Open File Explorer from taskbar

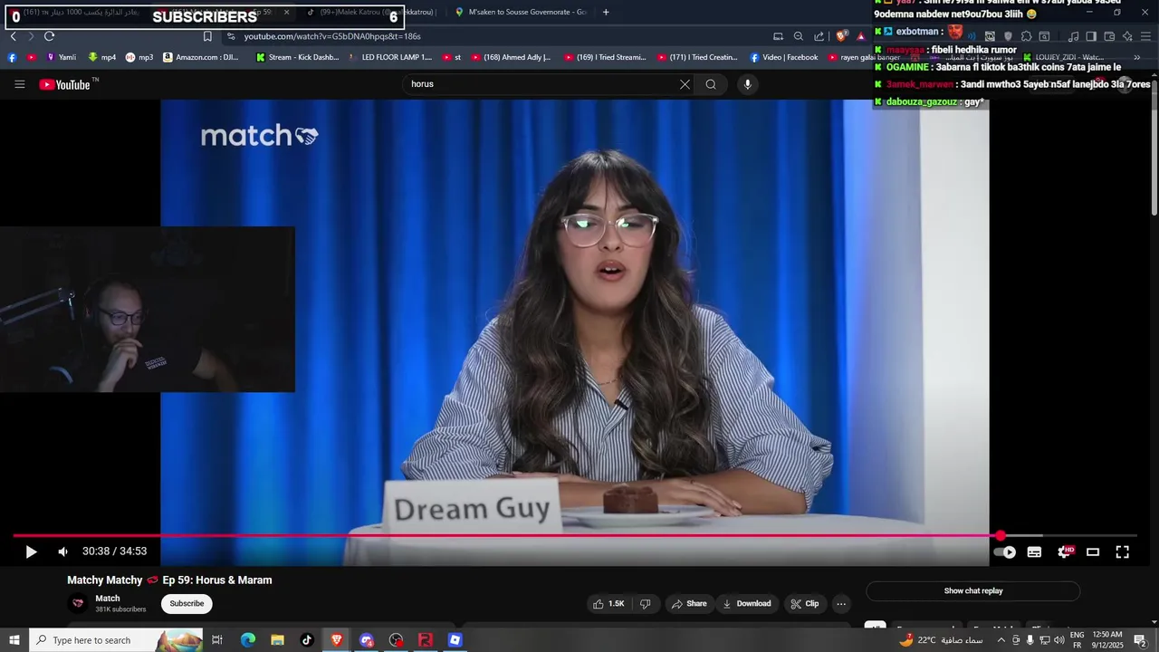coord(277,640)
